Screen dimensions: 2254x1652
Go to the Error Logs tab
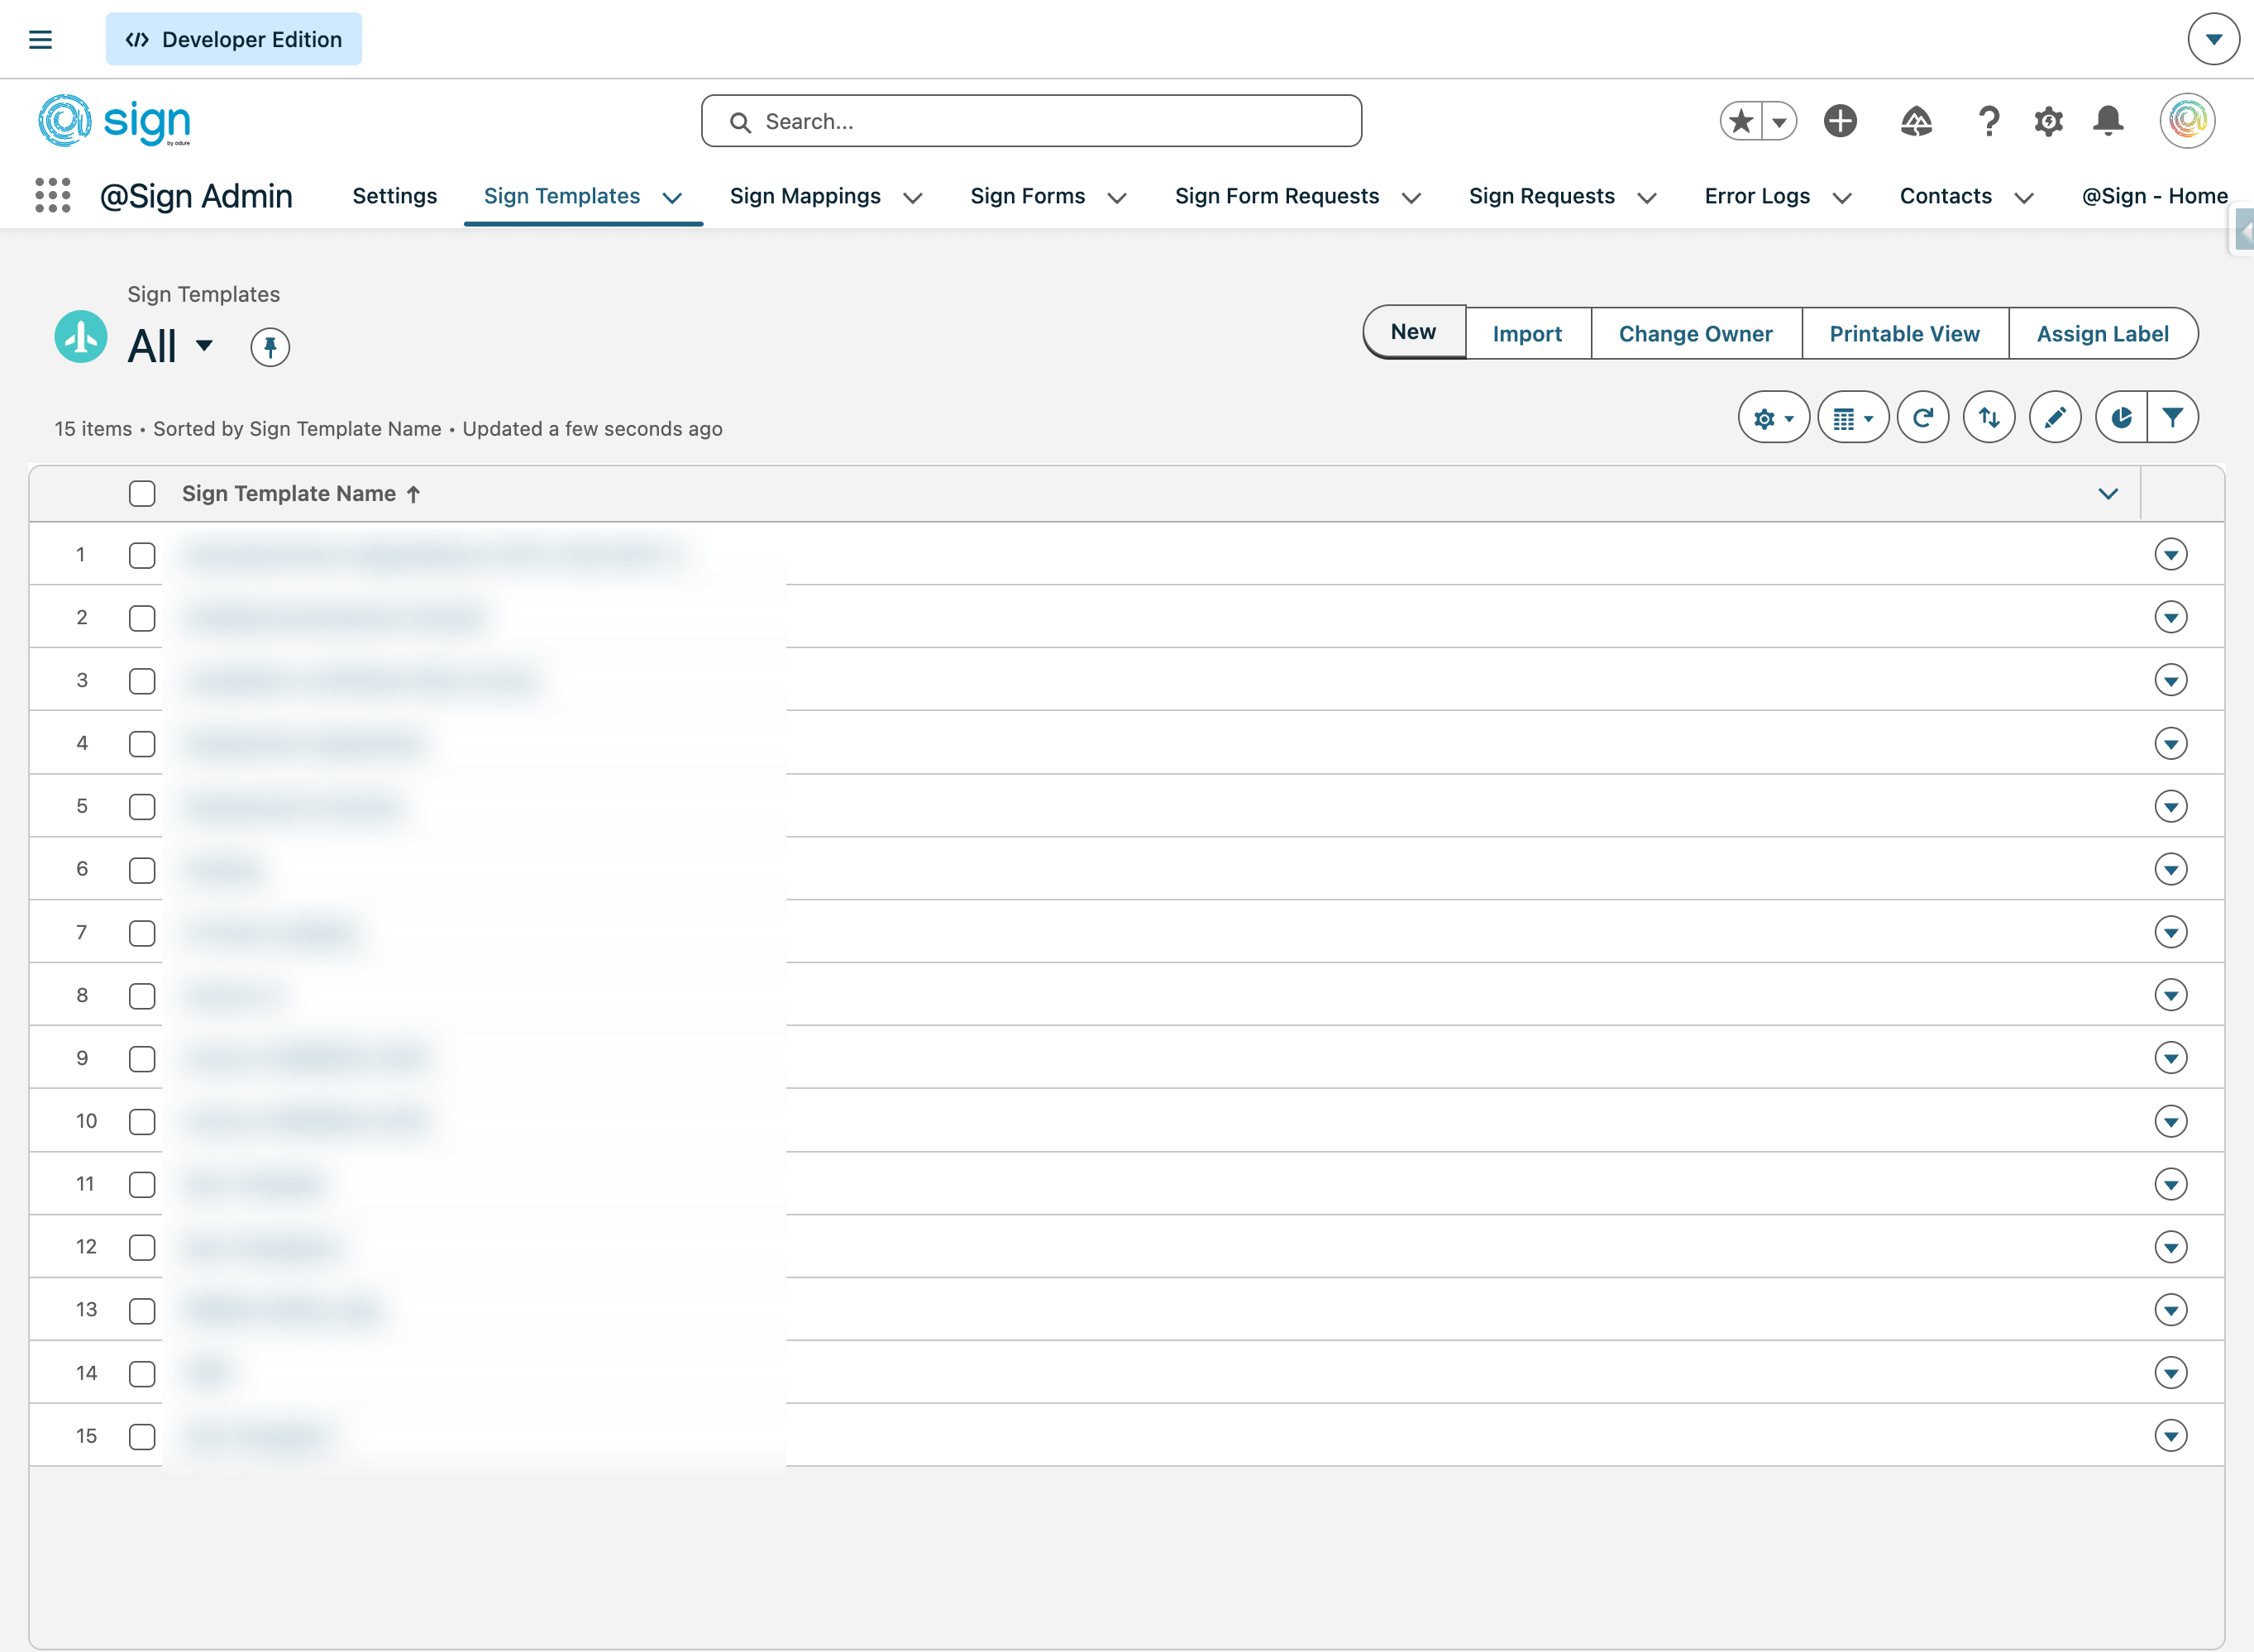click(1756, 196)
